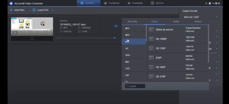Open the Device format tab

point(198,22)
